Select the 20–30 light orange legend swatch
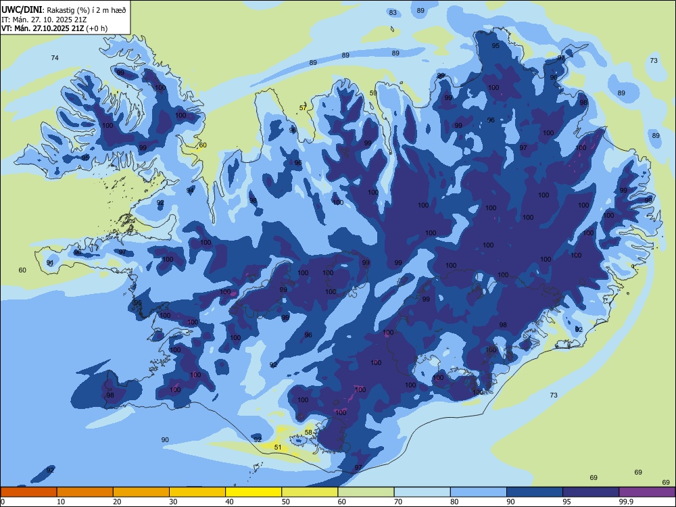The width and height of the screenshot is (676, 507). click(x=141, y=492)
